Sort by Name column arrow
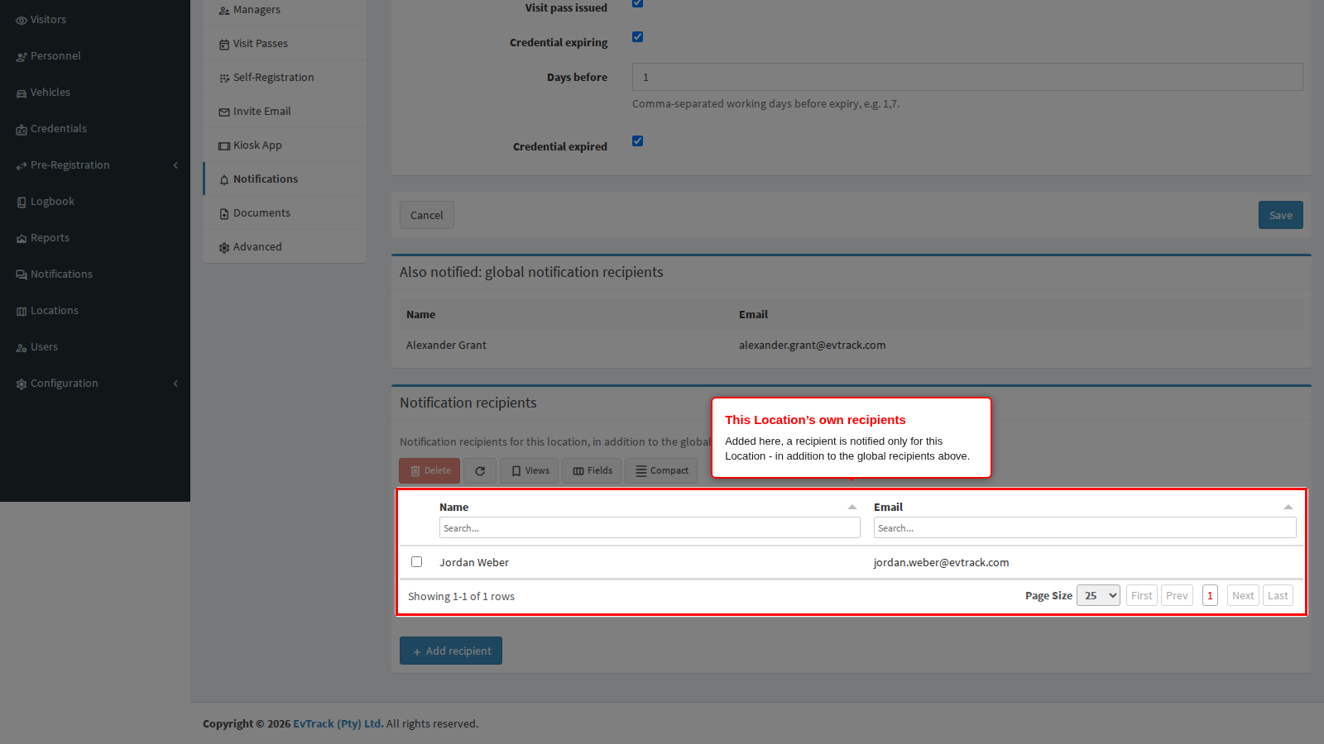 point(852,507)
